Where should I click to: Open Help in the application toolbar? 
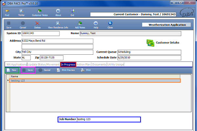point(96,25)
